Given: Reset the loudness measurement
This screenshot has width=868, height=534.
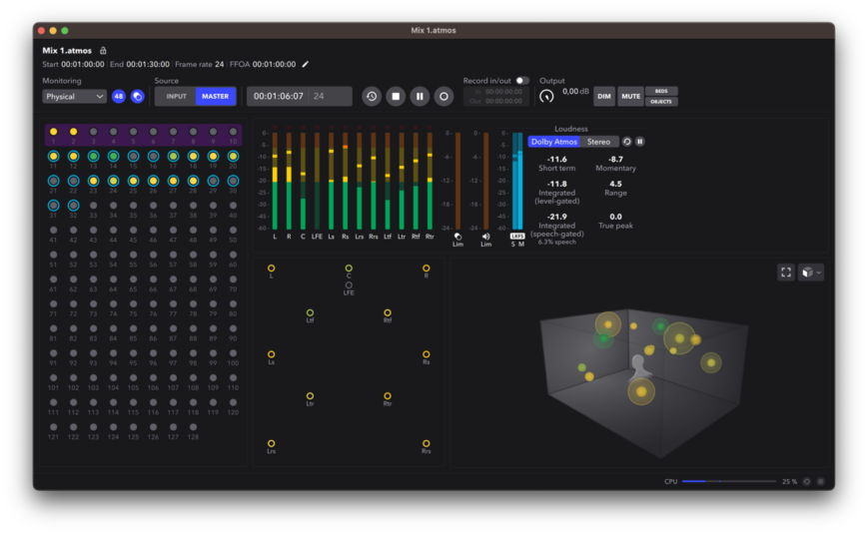Looking at the screenshot, I should [x=627, y=142].
